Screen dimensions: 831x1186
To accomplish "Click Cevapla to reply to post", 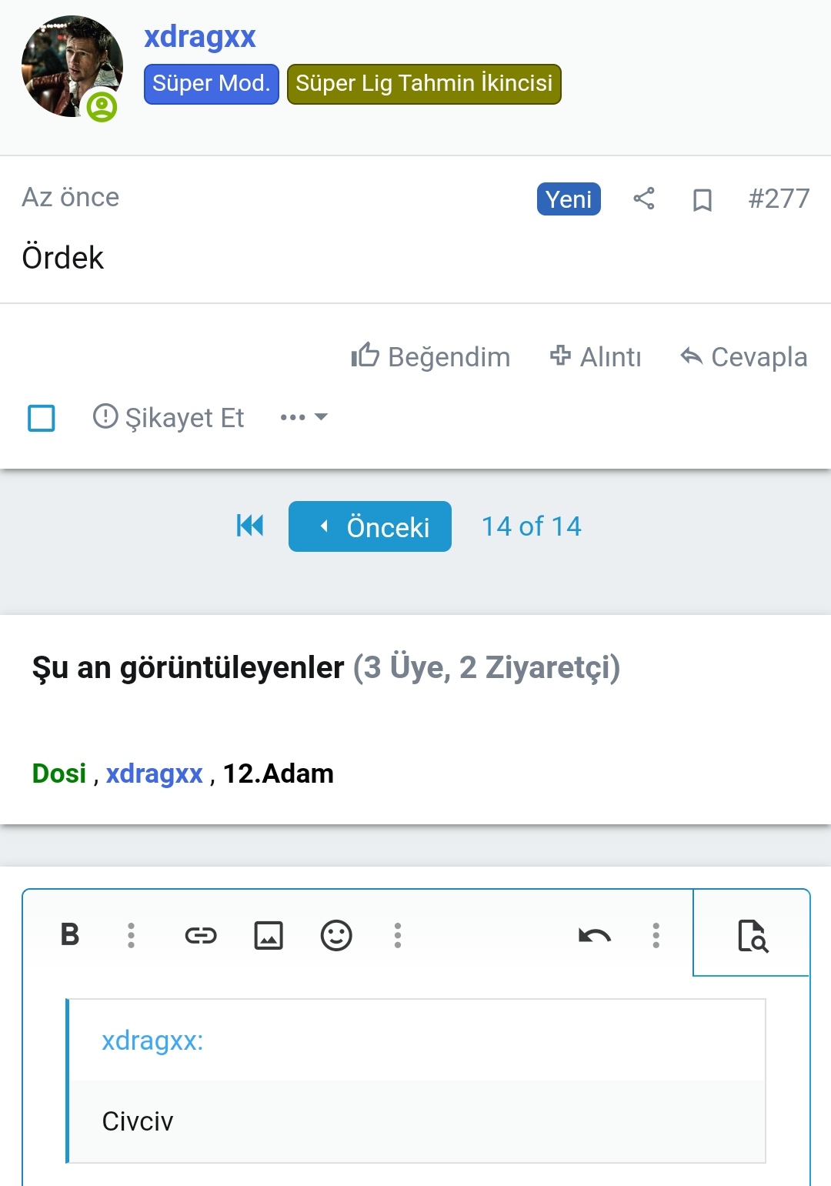I will pyautogui.click(x=744, y=357).
